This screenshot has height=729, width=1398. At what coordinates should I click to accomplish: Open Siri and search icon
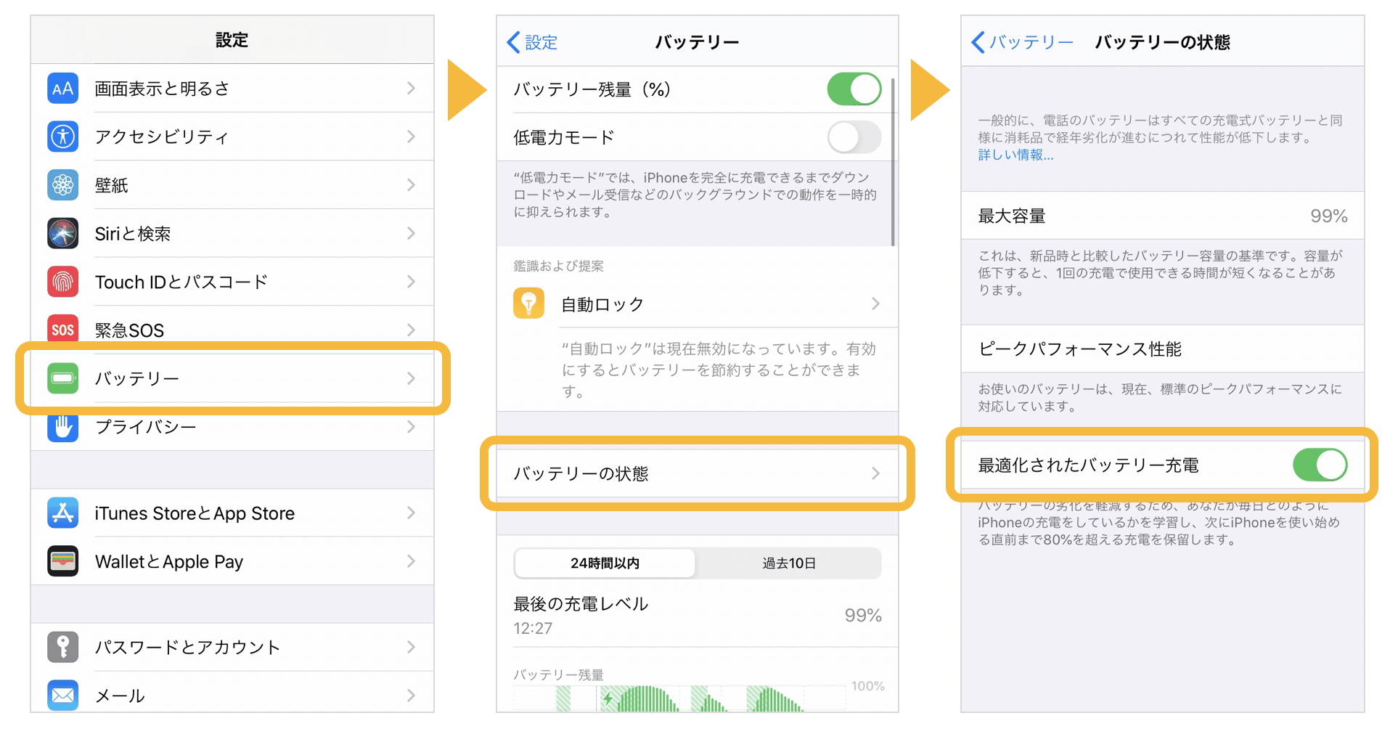click(x=62, y=233)
